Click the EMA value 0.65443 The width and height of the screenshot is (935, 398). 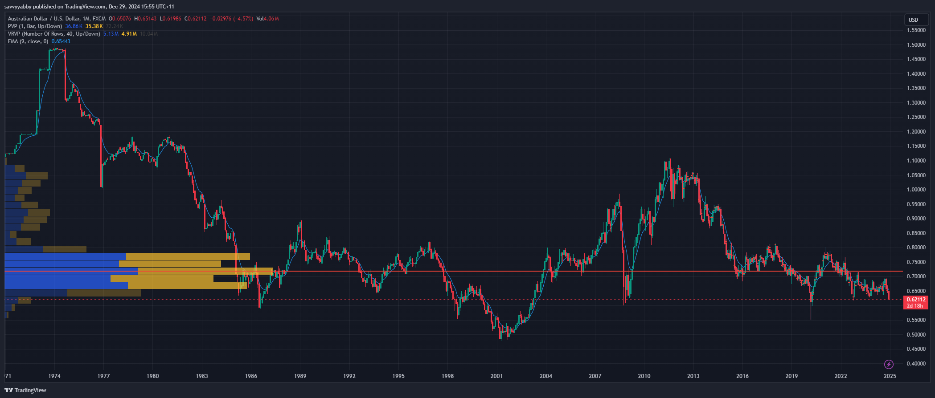[x=61, y=41]
